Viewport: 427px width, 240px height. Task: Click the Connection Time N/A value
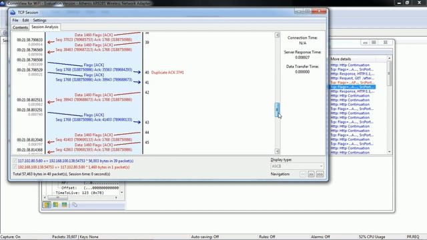[x=302, y=43]
